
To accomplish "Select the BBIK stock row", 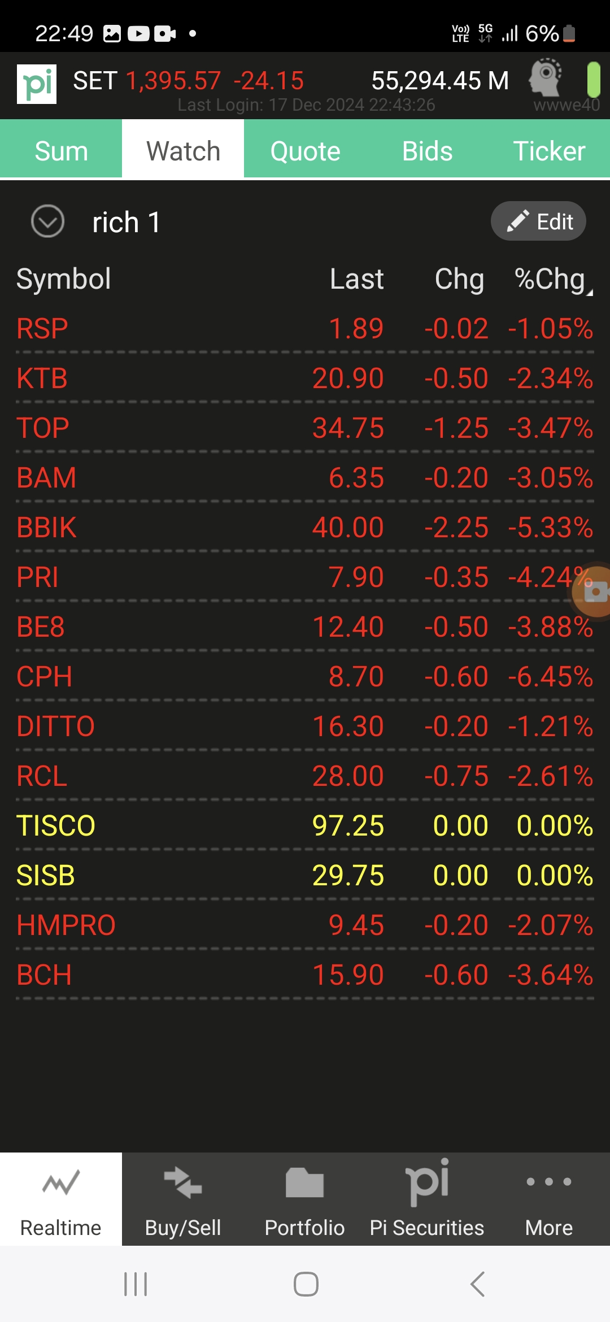I will (305, 527).
